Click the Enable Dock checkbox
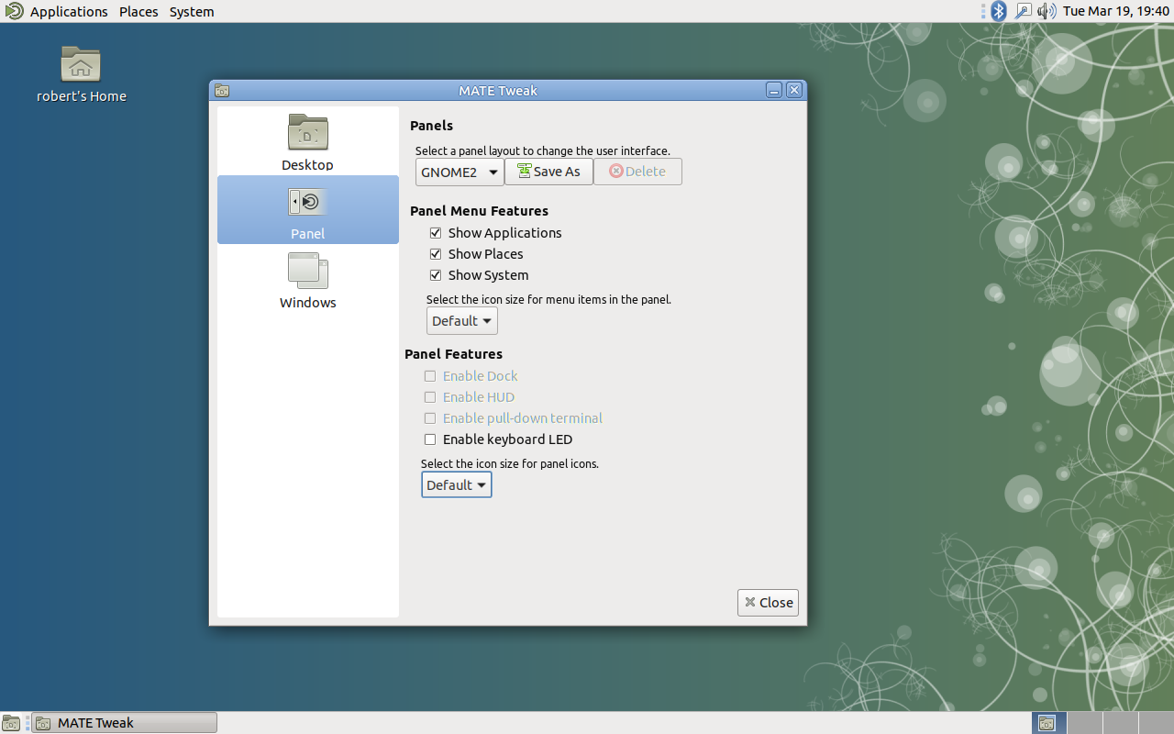Image resolution: width=1174 pixels, height=734 pixels. 430,376
